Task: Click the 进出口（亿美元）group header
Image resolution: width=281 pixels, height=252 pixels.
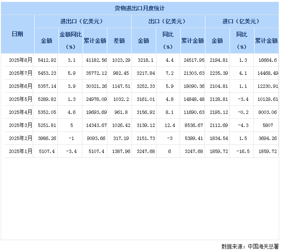Action: tap(83, 21)
